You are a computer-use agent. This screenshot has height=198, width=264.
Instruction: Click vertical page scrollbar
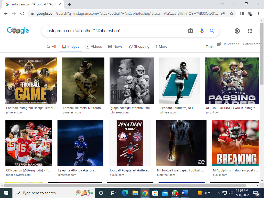tap(261, 54)
